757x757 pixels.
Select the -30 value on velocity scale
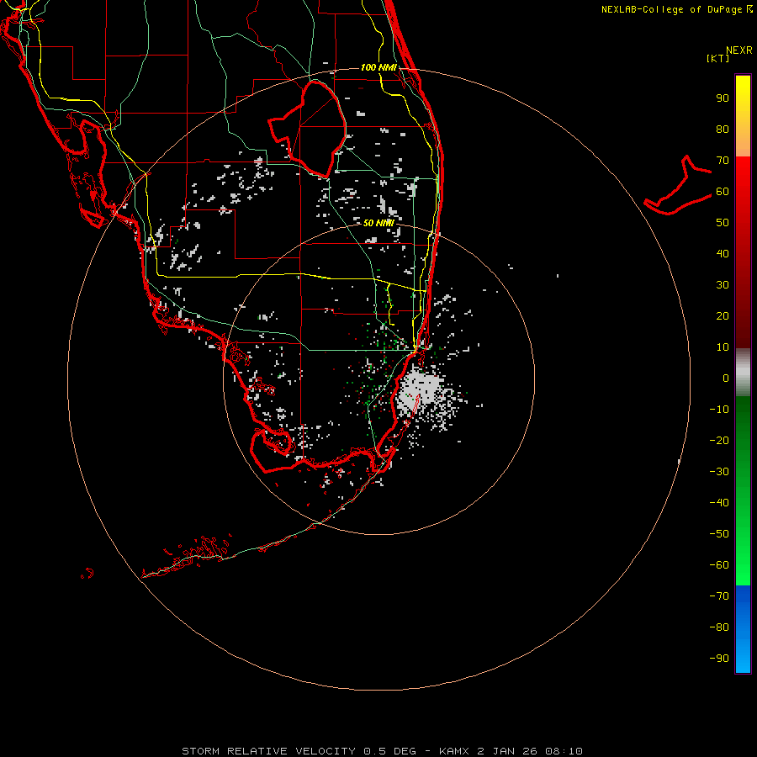click(x=719, y=472)
